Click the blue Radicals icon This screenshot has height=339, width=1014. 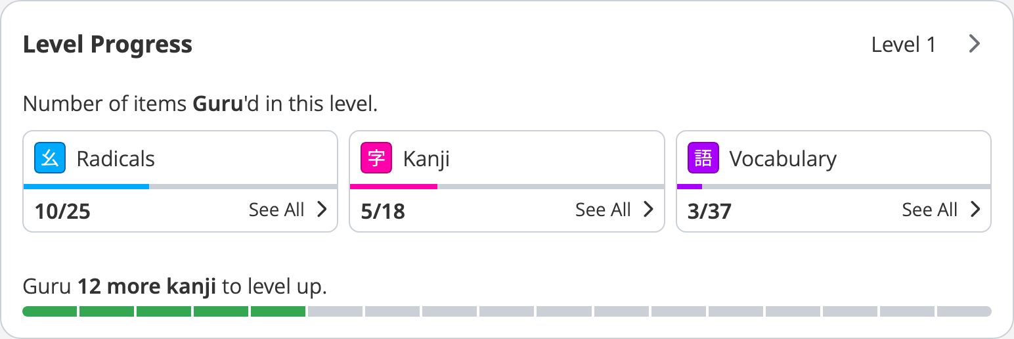click(50, 158)
